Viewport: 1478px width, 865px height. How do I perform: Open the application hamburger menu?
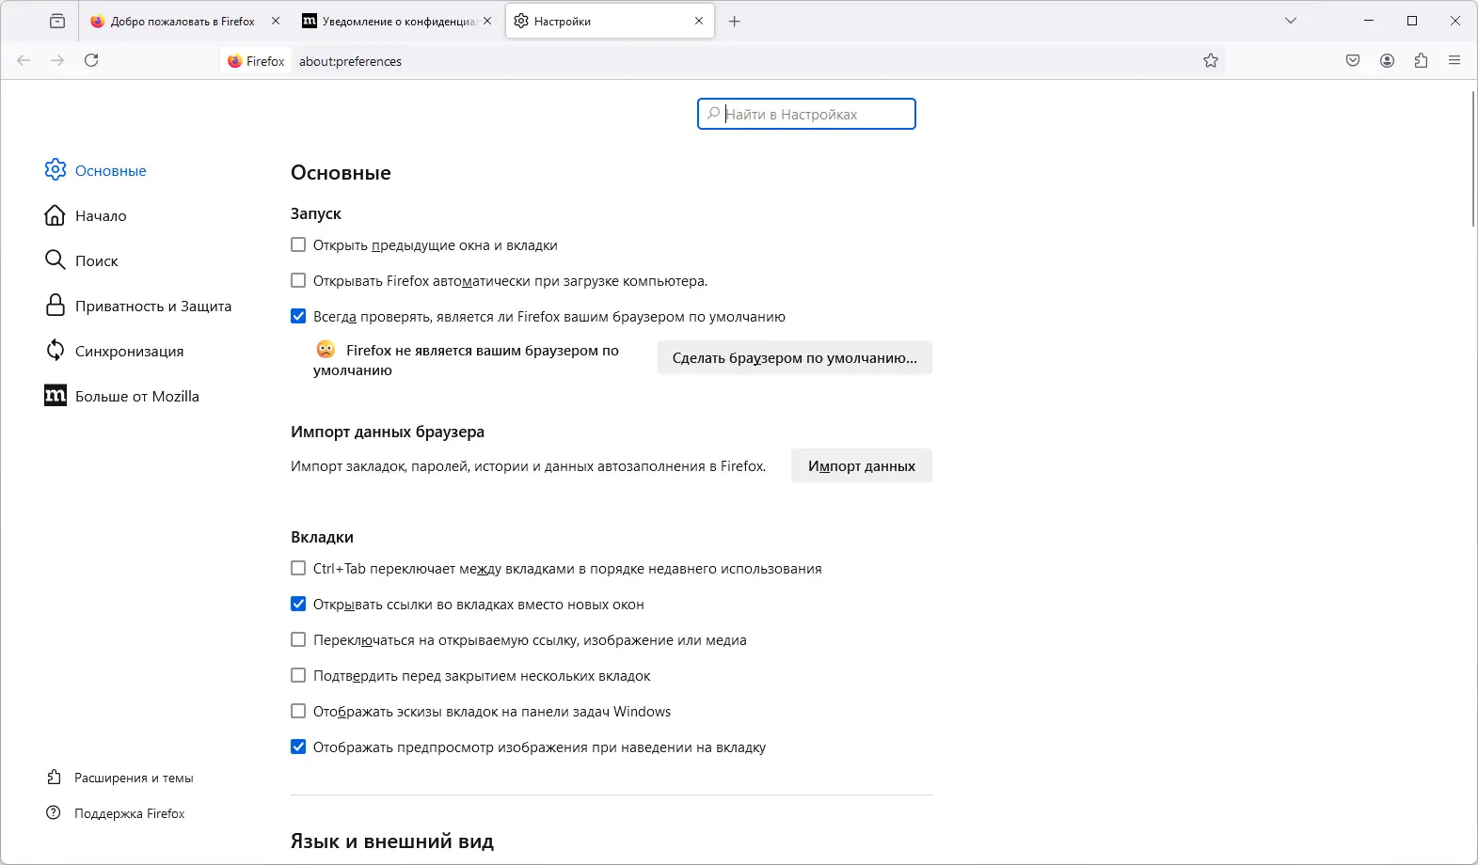[1454, 60]
